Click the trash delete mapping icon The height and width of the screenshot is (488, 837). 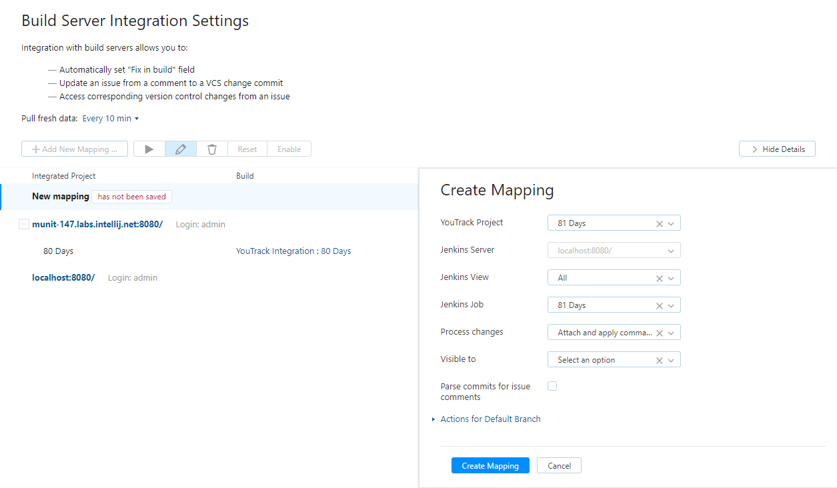[x=212, y=149]
